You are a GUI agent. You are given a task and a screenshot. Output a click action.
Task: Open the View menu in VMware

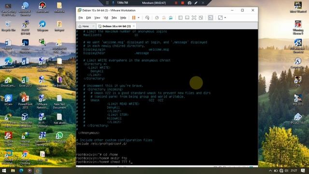click(x=97, y=18)
